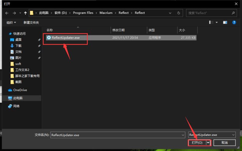Click the pin icon beside 文档
The width and height of the screenshot is (242, 151).
39,52
